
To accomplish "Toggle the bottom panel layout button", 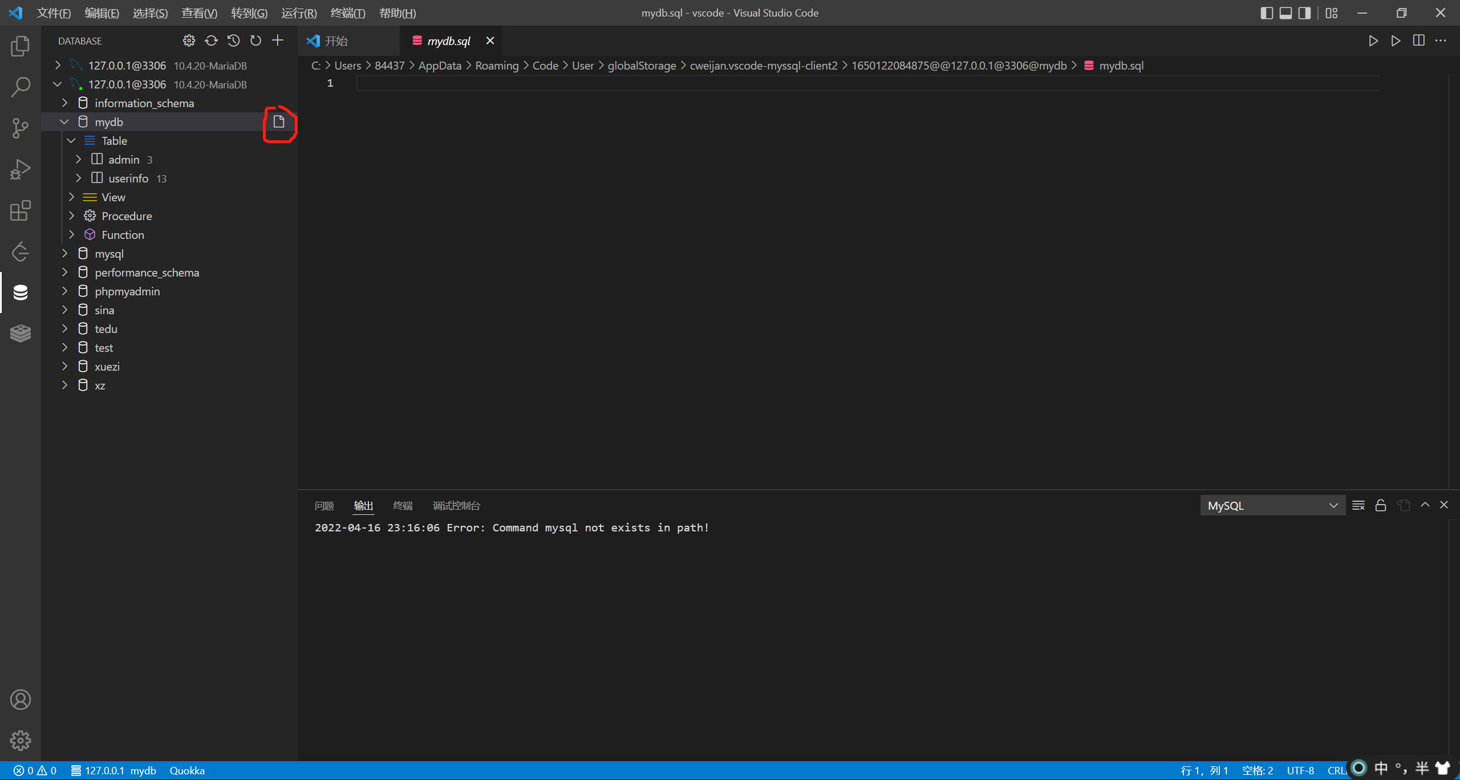I will [x=1285, y=13].
